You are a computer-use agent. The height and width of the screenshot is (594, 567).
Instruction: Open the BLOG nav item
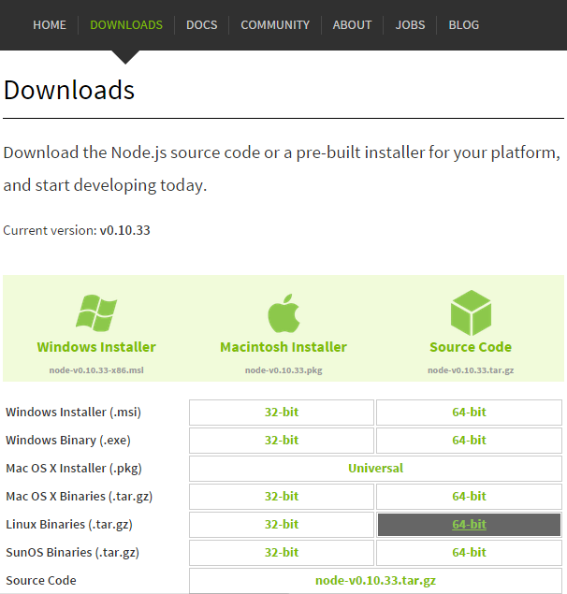(x=463, y=25)
